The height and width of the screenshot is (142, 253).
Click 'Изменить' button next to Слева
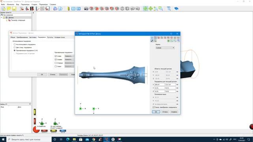[69, 56]
